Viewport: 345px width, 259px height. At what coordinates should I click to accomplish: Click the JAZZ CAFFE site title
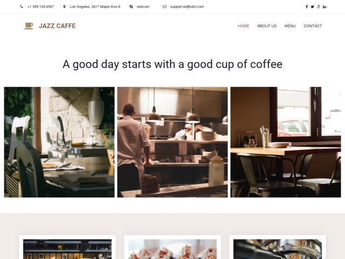pyautogui.click(x=57, y=26)
